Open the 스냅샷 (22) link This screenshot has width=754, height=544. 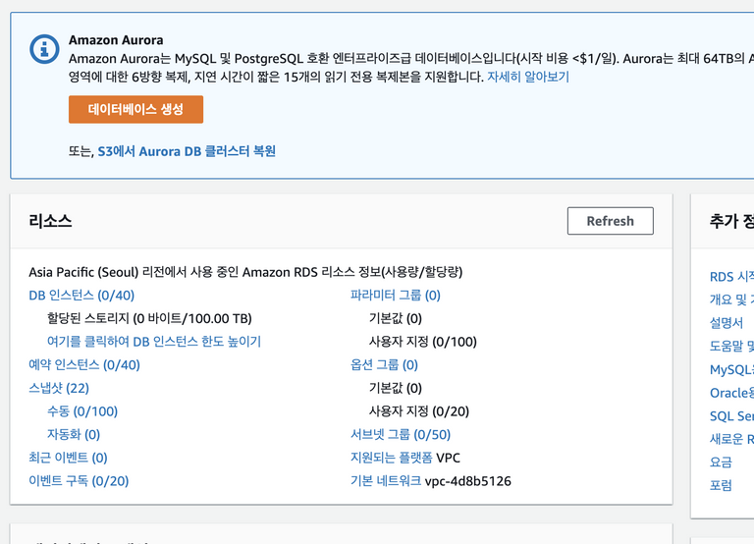pyautogui.click(x=59, y=388)
